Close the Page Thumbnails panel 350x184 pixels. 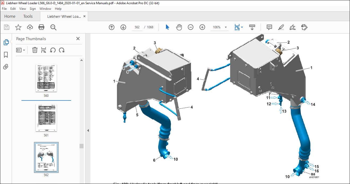pos(78,39)
